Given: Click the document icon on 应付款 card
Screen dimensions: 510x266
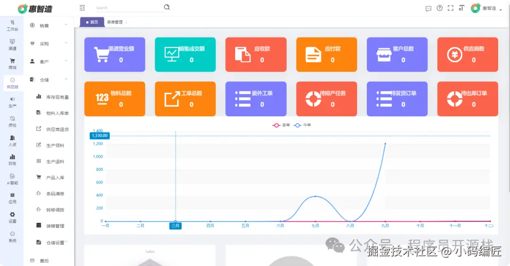Looking at the screenshot, I should coord(313,55).
